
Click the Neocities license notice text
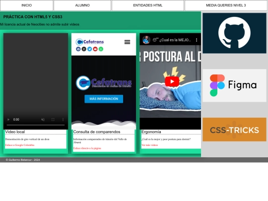40,24
